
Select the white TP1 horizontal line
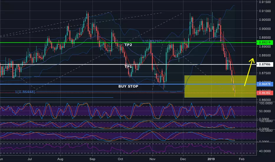click(128, 65)
